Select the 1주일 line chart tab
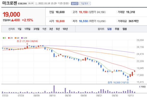Viewport: 147px width, 98px height. tap(27, 29)
